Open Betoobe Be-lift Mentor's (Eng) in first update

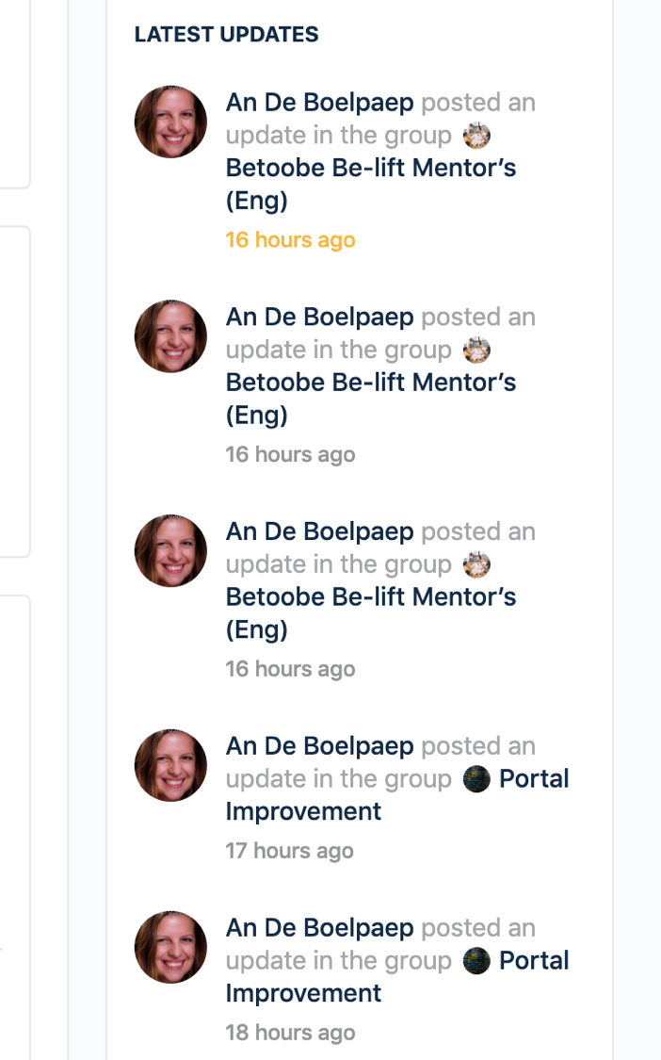click(x=370, y=184)
